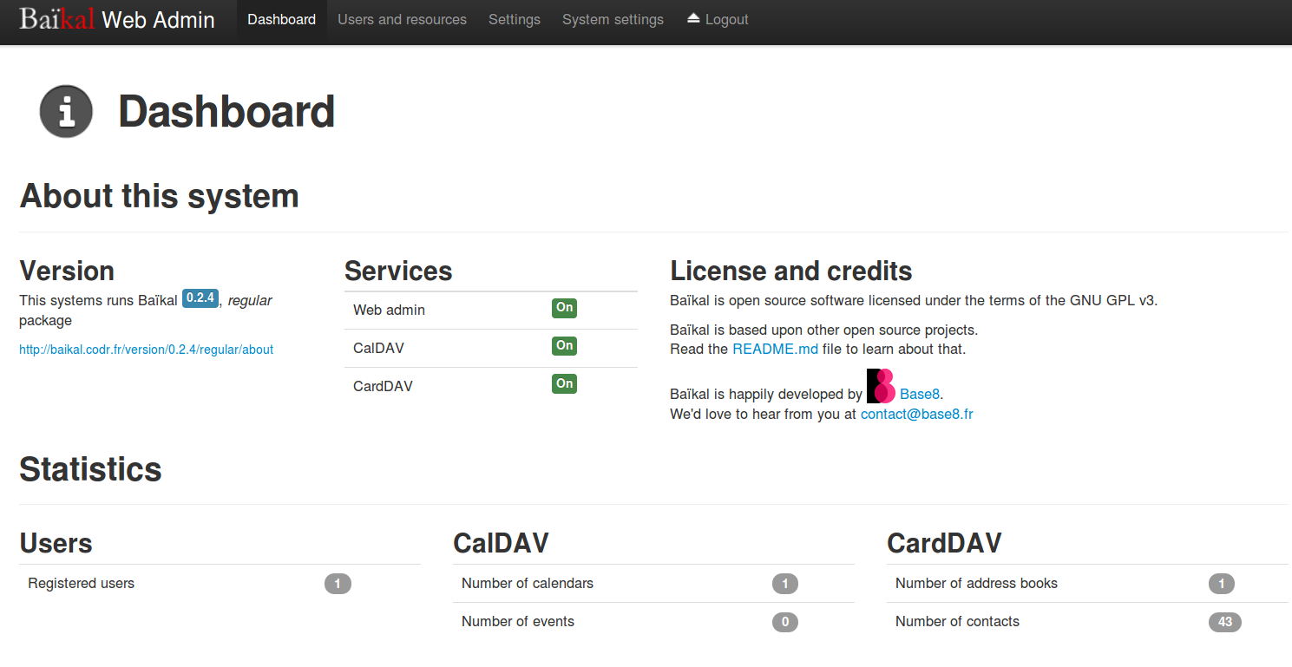Click the Number of calendars count badge
The image size is (1292, 667).
coord(785,584)
